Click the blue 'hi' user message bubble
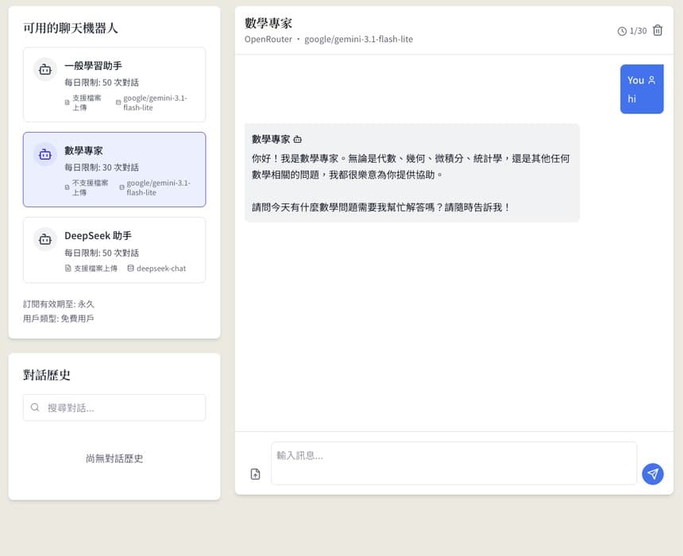Image resolution: width=683 pixels, height=556 pixels. pyautogui.click(x=642, y=89)
